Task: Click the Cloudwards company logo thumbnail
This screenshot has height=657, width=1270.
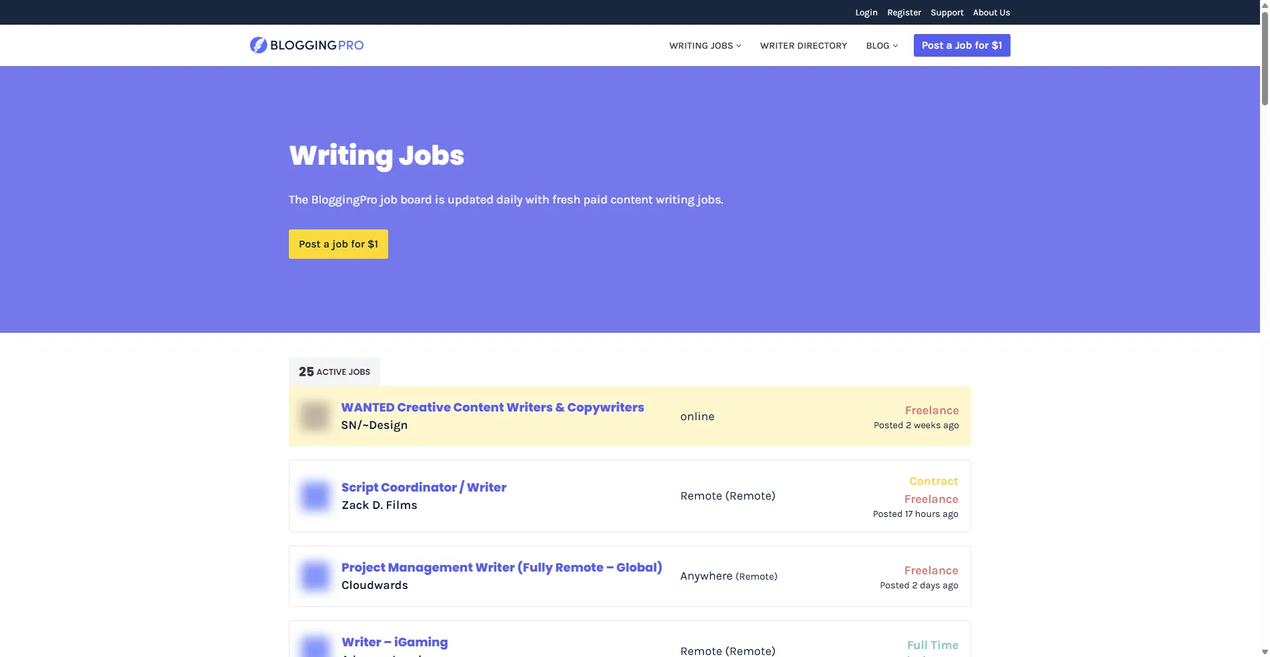Action: pyautogui.click(x=315, y=576)
